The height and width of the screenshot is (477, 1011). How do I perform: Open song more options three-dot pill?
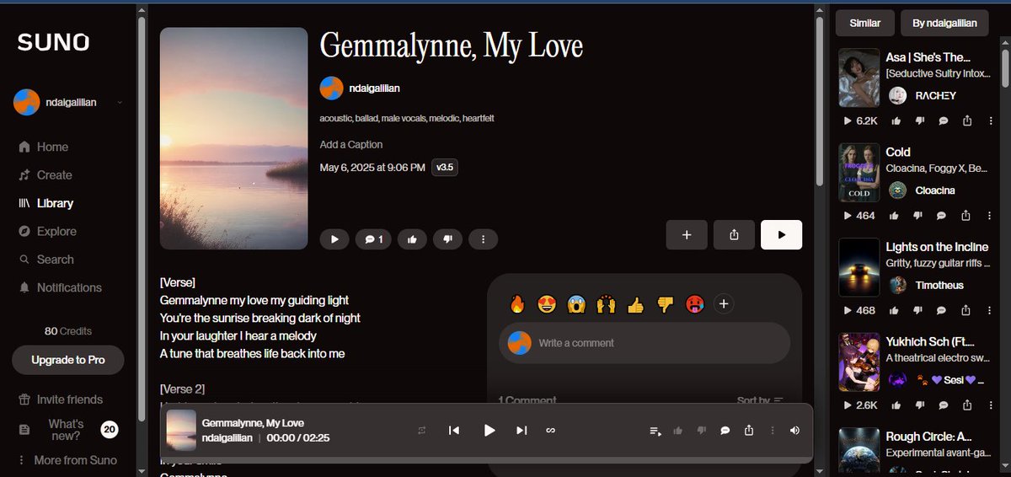click(483, 239)
